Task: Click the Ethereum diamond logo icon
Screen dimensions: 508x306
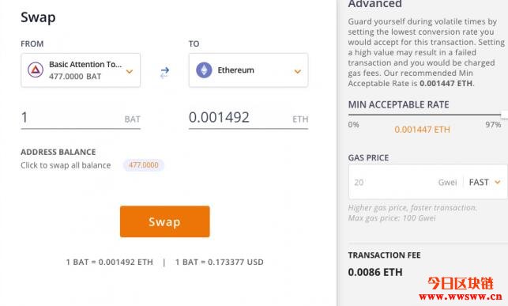Action: pos(204,70)
